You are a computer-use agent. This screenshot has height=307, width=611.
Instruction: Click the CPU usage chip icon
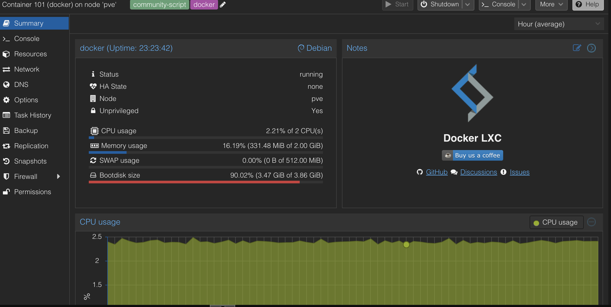point(94,131)
